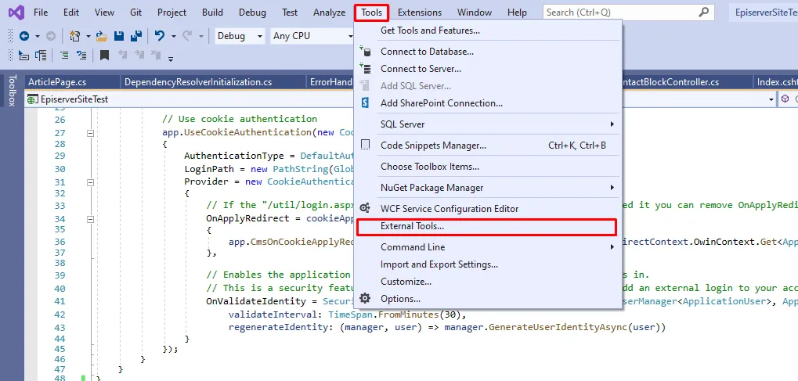Open the File menu
Image resolution: width=798 pixels, height=381 pixels.
41,13
